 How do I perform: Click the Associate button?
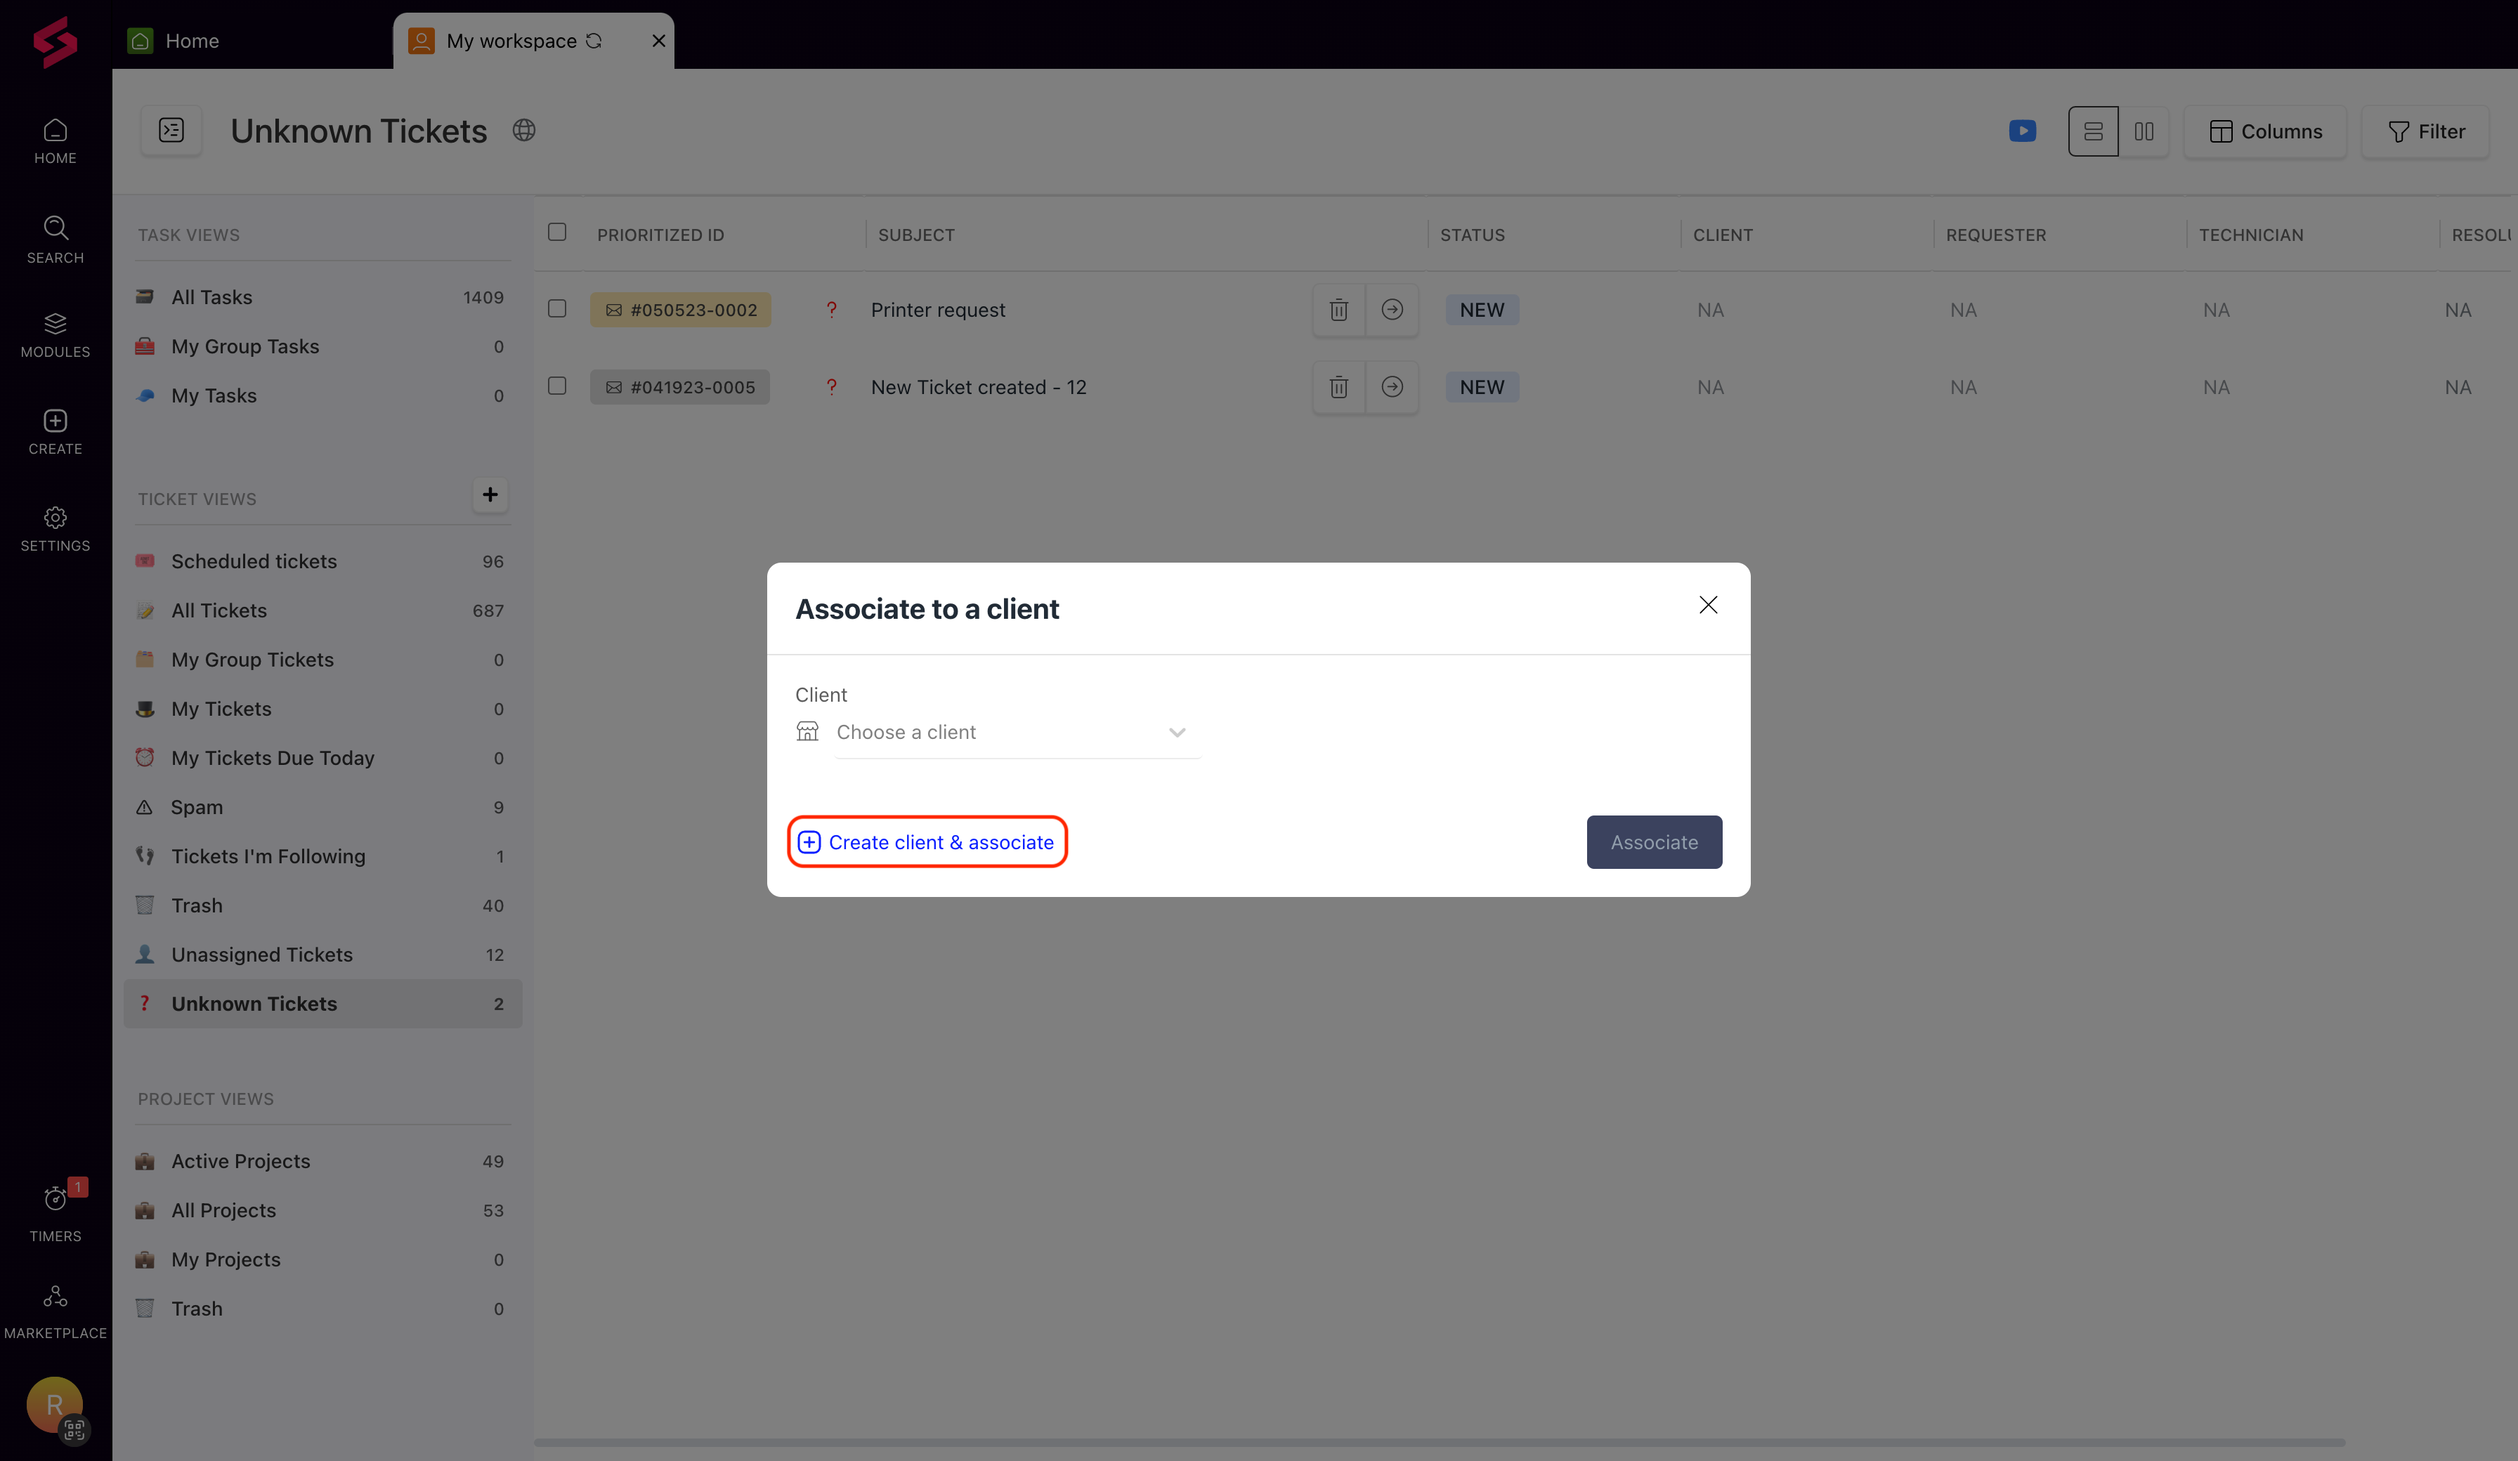point(1654,840)
